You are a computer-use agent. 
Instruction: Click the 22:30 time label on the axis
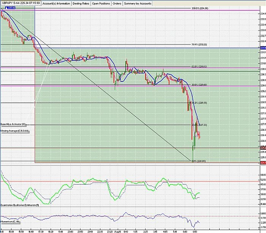[100, 231]
